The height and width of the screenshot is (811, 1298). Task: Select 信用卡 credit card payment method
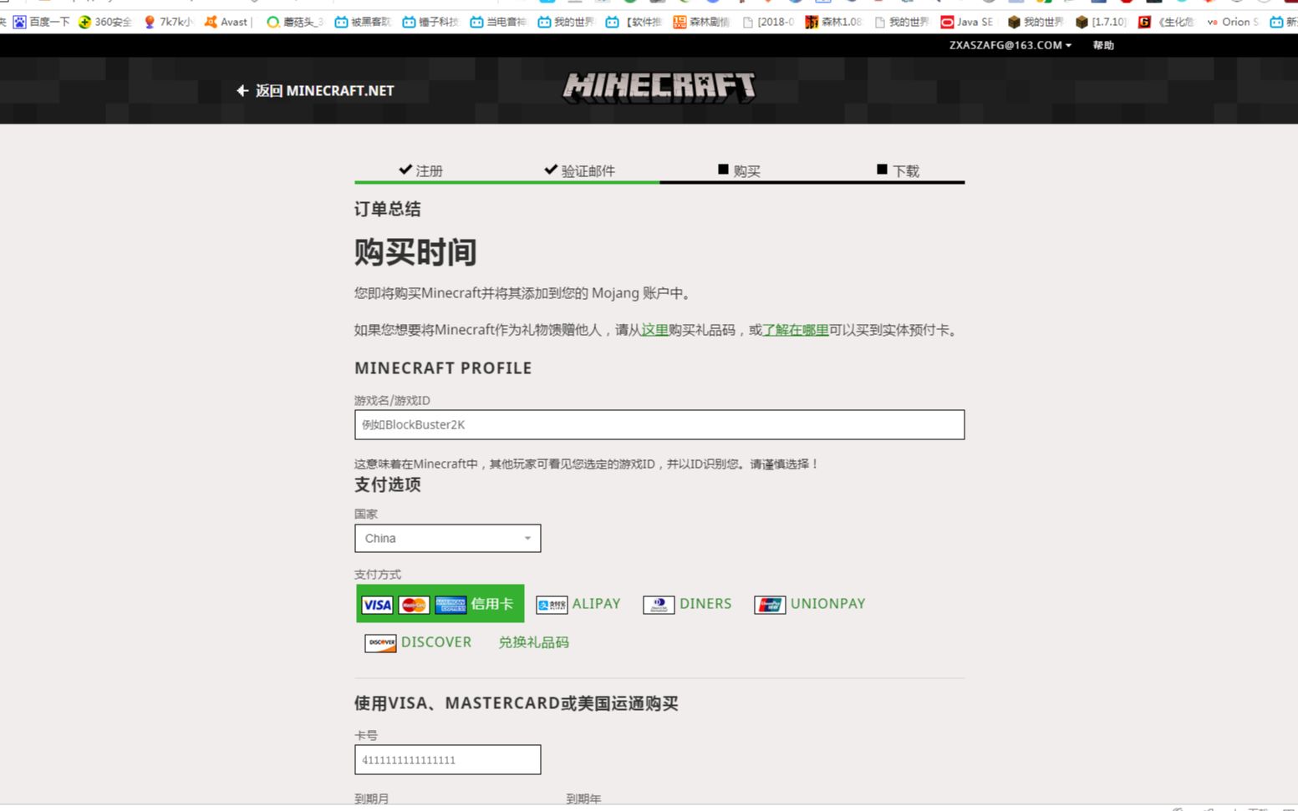440,603
